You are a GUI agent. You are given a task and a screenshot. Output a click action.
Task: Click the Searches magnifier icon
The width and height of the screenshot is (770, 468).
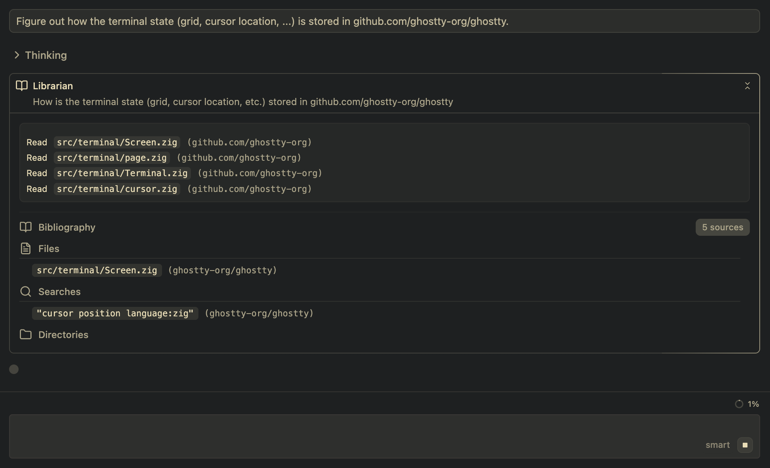click(x=26, y=291)
